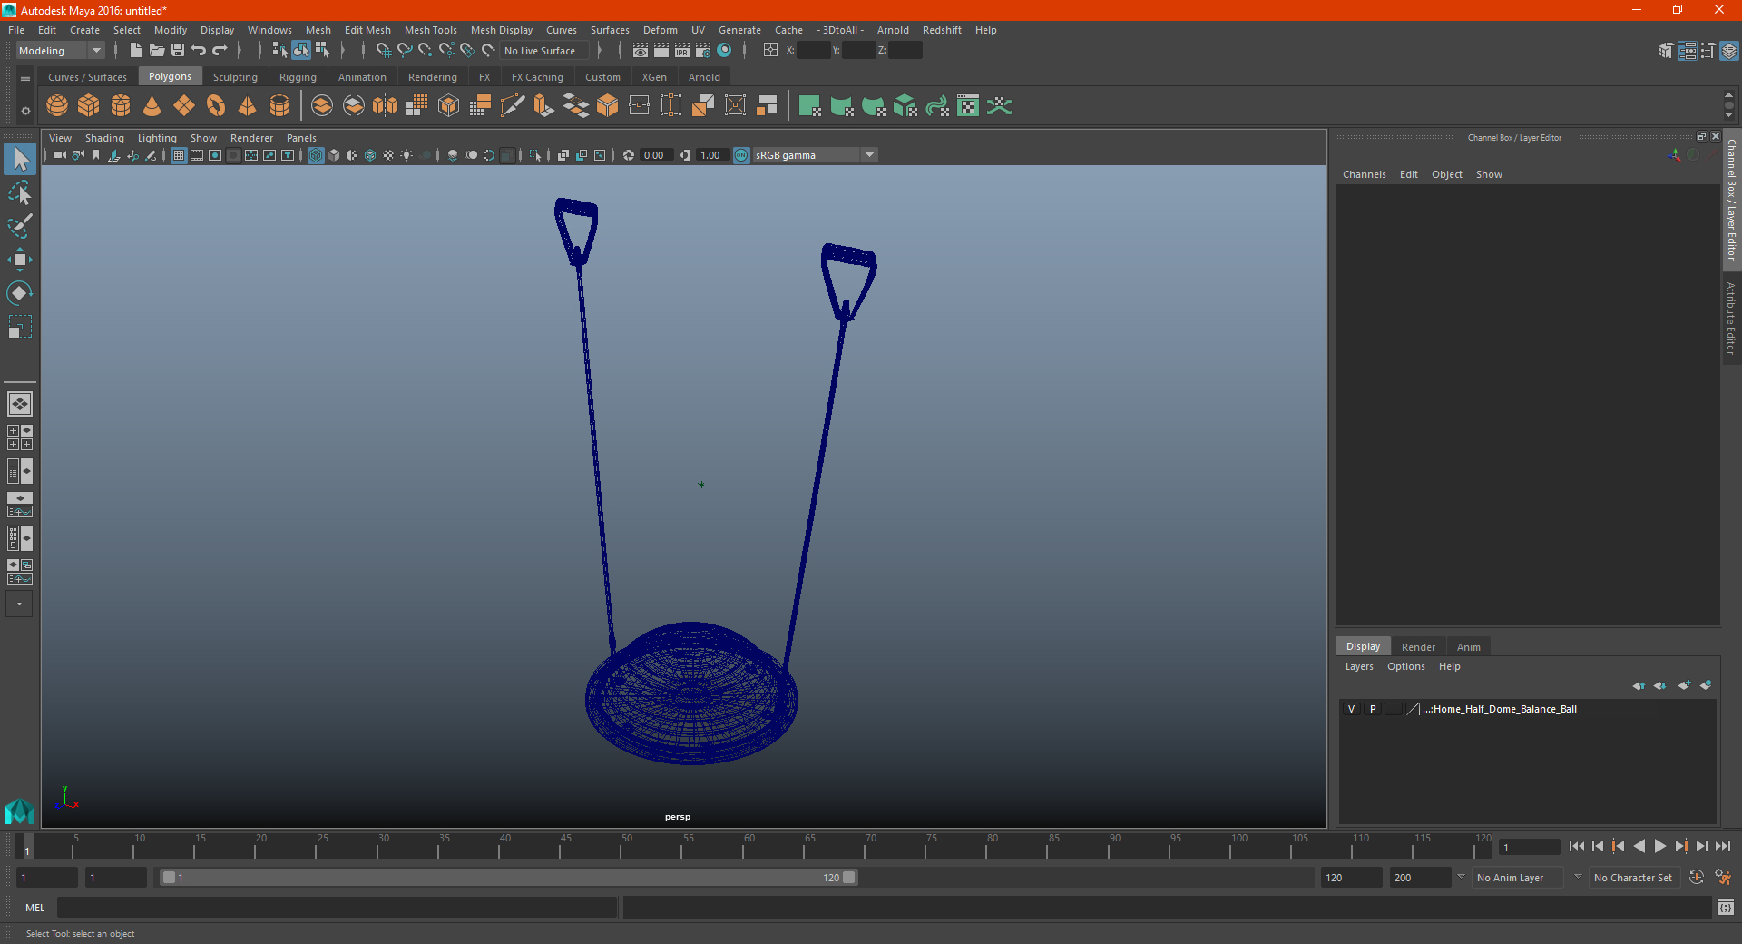Open the Edit Mesh menu
Screen dimensions: 1742x944
coord(367,30)
